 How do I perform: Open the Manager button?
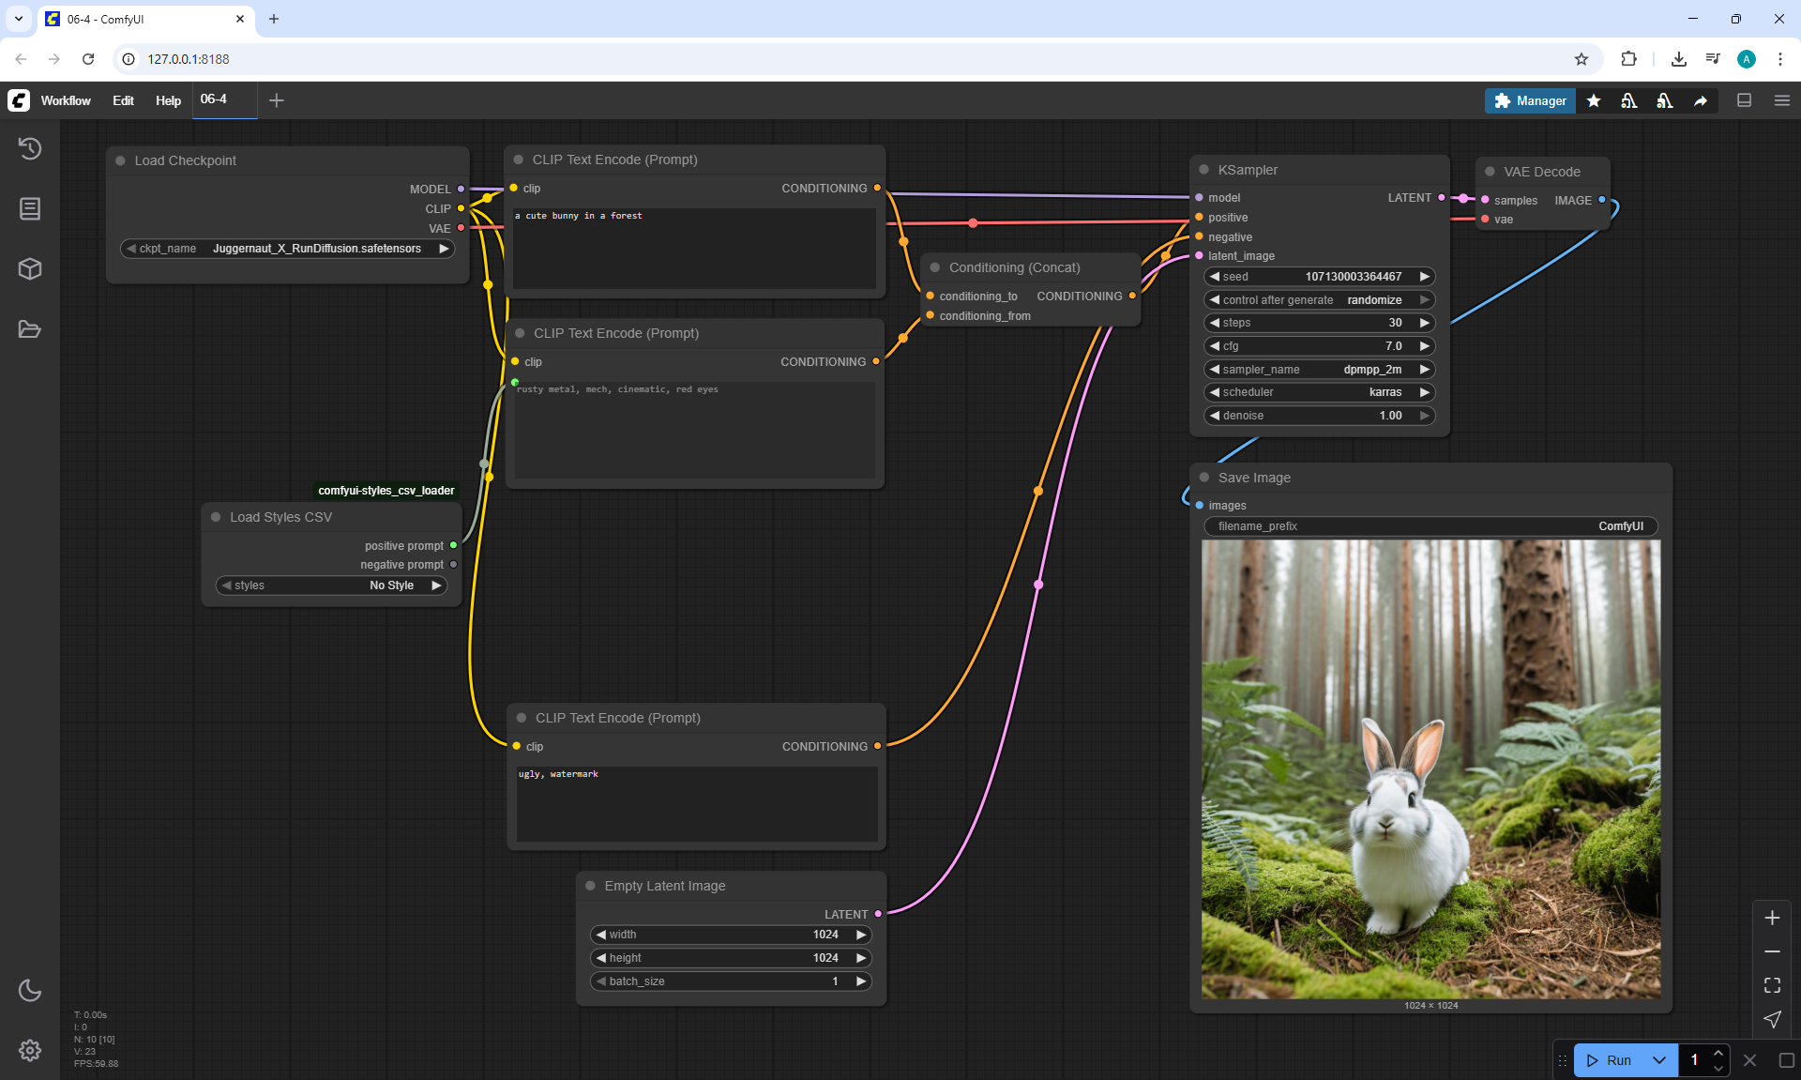coord(1530,100)
